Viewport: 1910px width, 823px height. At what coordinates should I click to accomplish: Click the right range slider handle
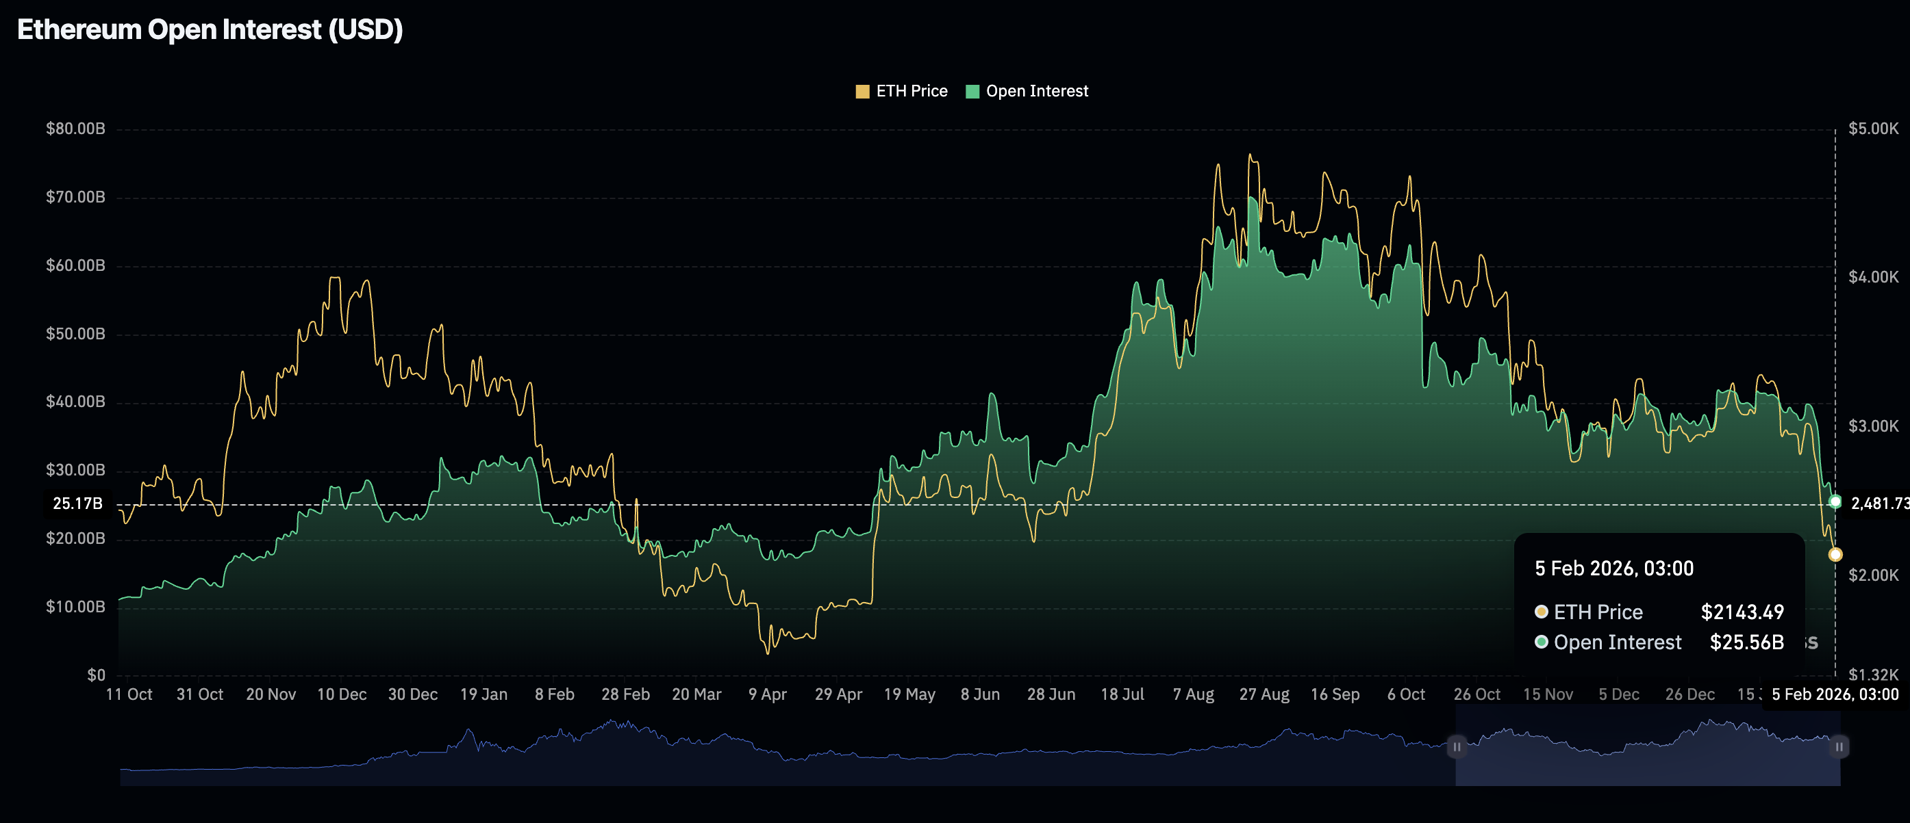(1839, 746)
